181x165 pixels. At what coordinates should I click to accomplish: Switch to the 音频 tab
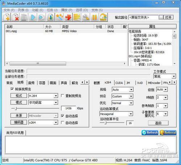(x=31, y=83)
